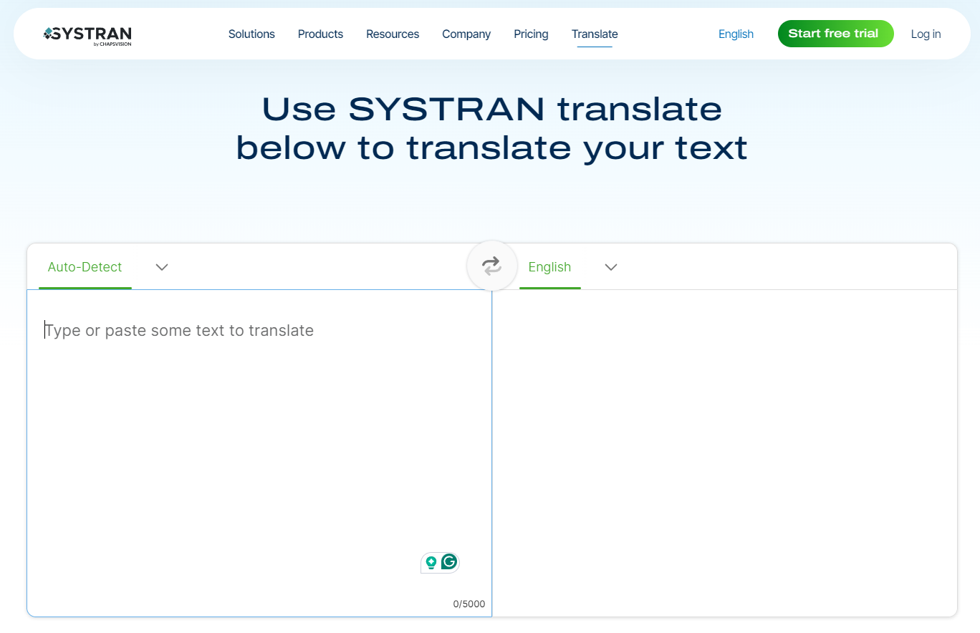Screen dimensions: 980x633
Task: Click Start free trial button
Action: (x=835, y=34)
